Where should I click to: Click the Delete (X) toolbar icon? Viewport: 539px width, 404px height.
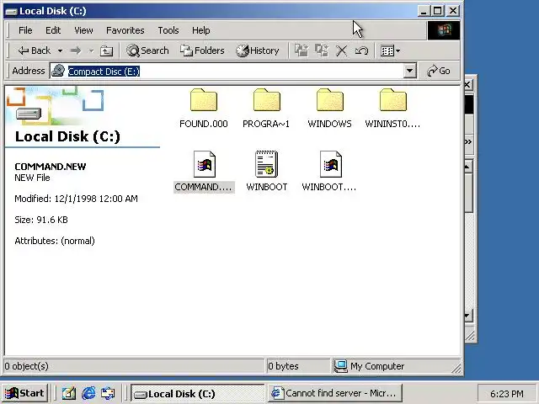click(x=341, y=50)
